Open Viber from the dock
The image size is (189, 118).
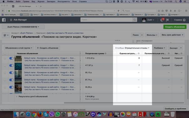coord(52,114)
